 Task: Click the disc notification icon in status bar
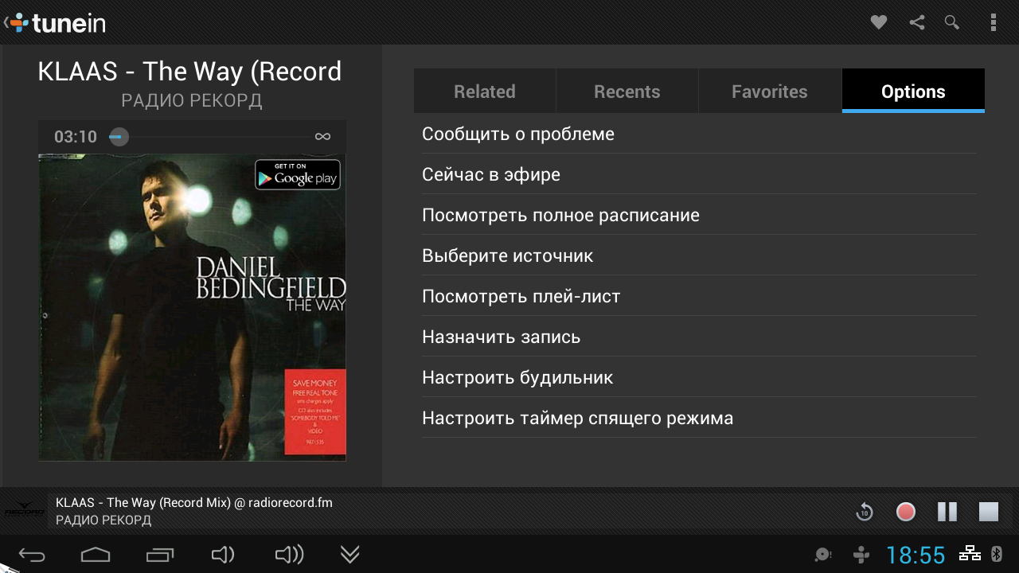tap(823, 555)
